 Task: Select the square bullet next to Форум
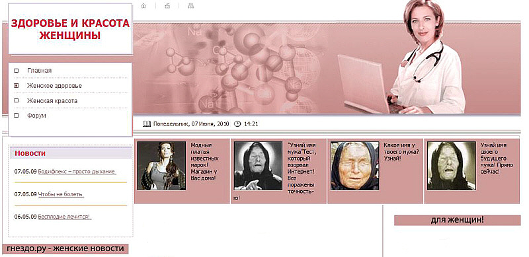click(16, 116)
